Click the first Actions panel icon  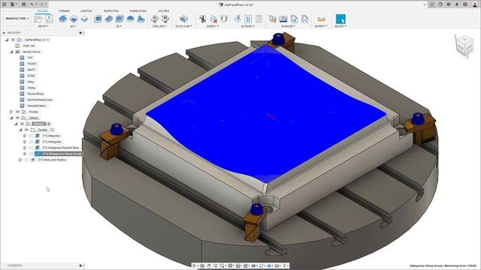(237, 19)
